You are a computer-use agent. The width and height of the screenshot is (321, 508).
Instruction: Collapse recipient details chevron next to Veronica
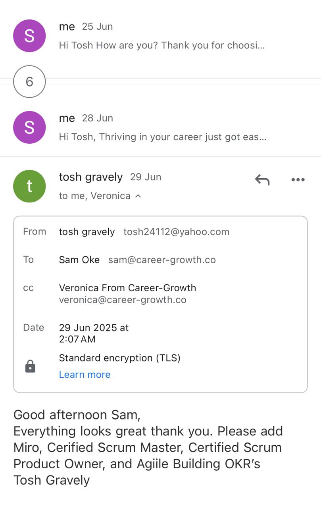pyautogui.click(x=138, y=196)
